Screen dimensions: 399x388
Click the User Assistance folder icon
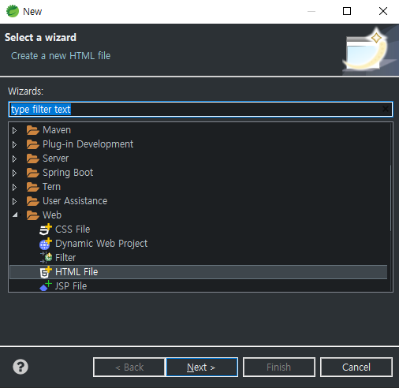click(33, 201)
